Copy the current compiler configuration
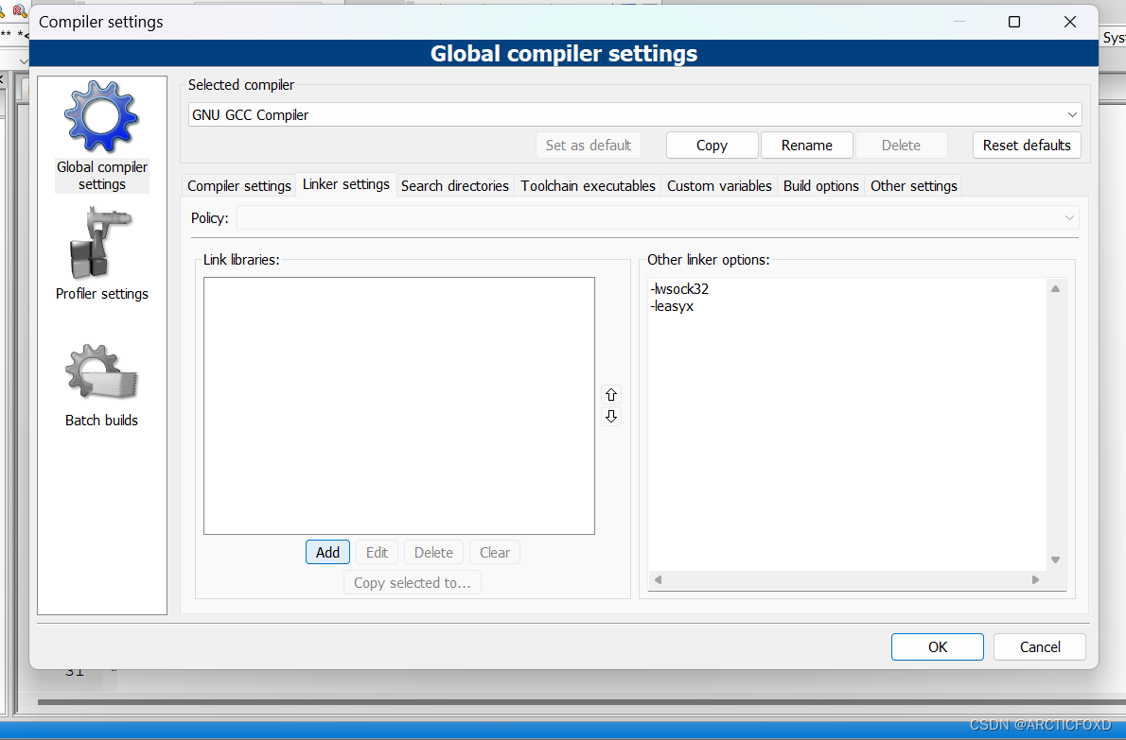The image size is (1126, 740). click(712, 145)
